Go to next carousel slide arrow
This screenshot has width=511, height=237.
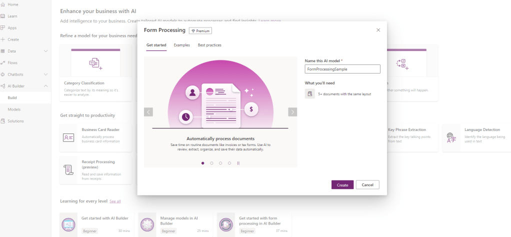pyautogui.click(x=292, y=112)
